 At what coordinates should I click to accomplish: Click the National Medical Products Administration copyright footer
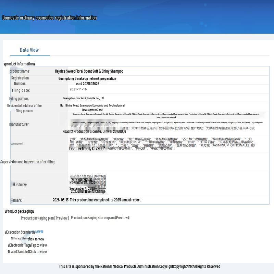pos(139,266)
